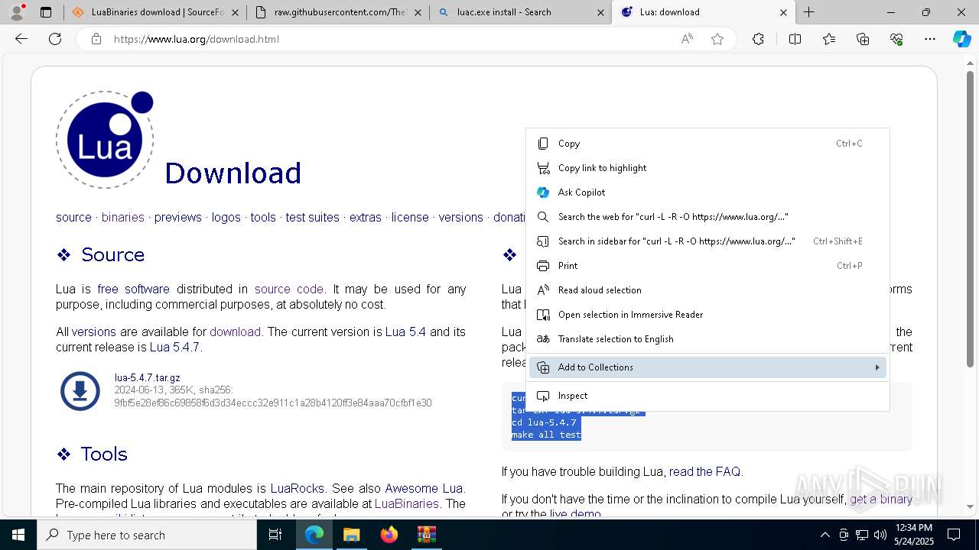979x550 pixels.
Task: Open the previews navigation link
Action: click(x=177, y=218)
